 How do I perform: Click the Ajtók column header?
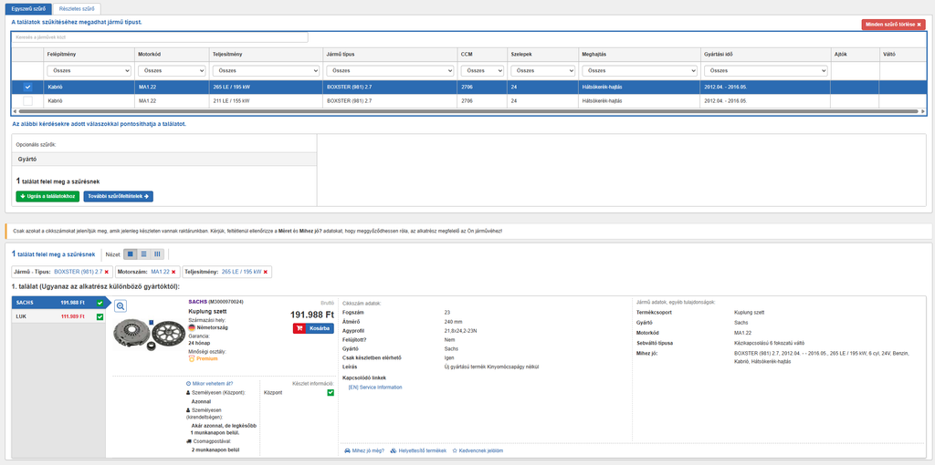point(855,54)
